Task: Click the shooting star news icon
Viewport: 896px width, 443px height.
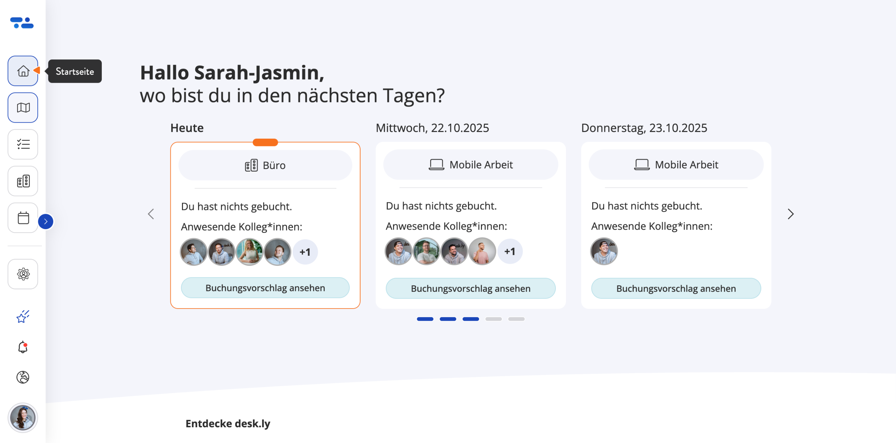Action: tap(23, 317)
